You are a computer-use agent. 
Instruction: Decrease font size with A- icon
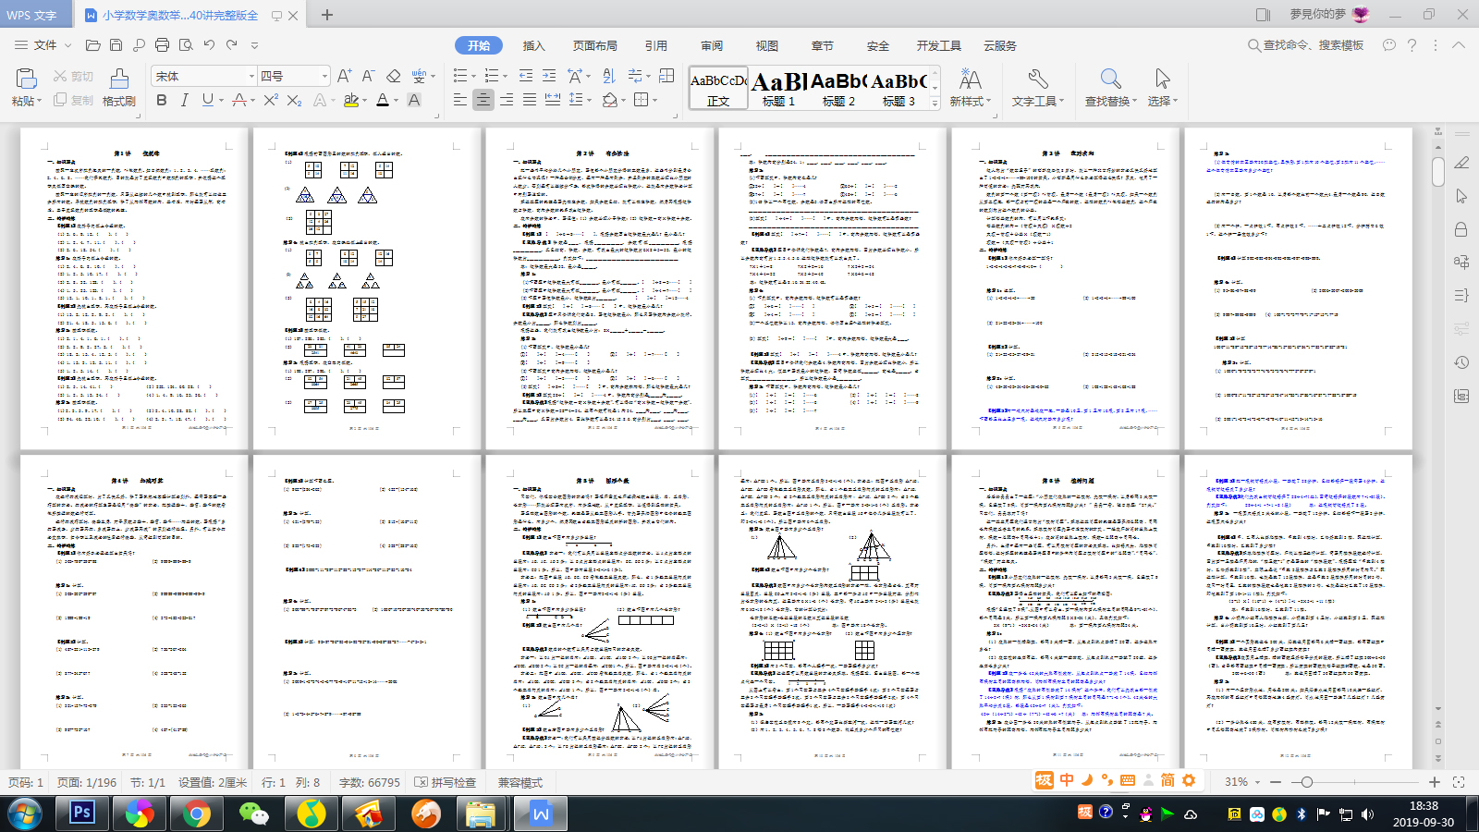pyautogui.click(x=368, y=76)
